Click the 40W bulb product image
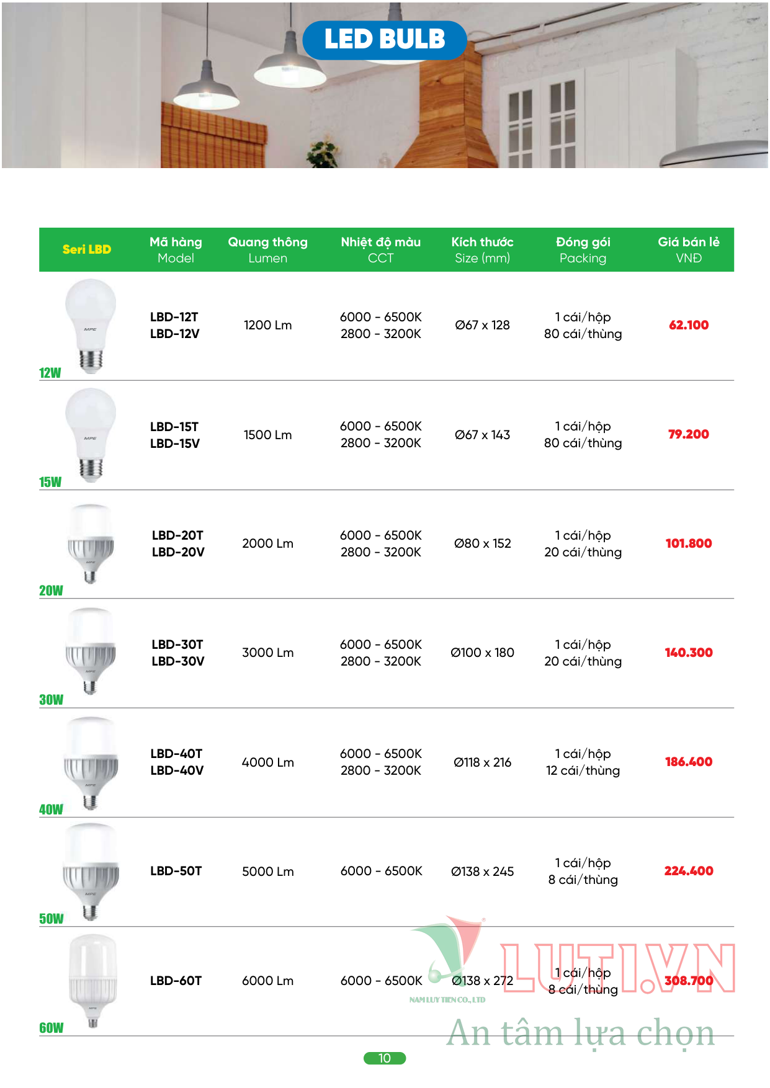770x1088 pixels. [x=91, y=763]
